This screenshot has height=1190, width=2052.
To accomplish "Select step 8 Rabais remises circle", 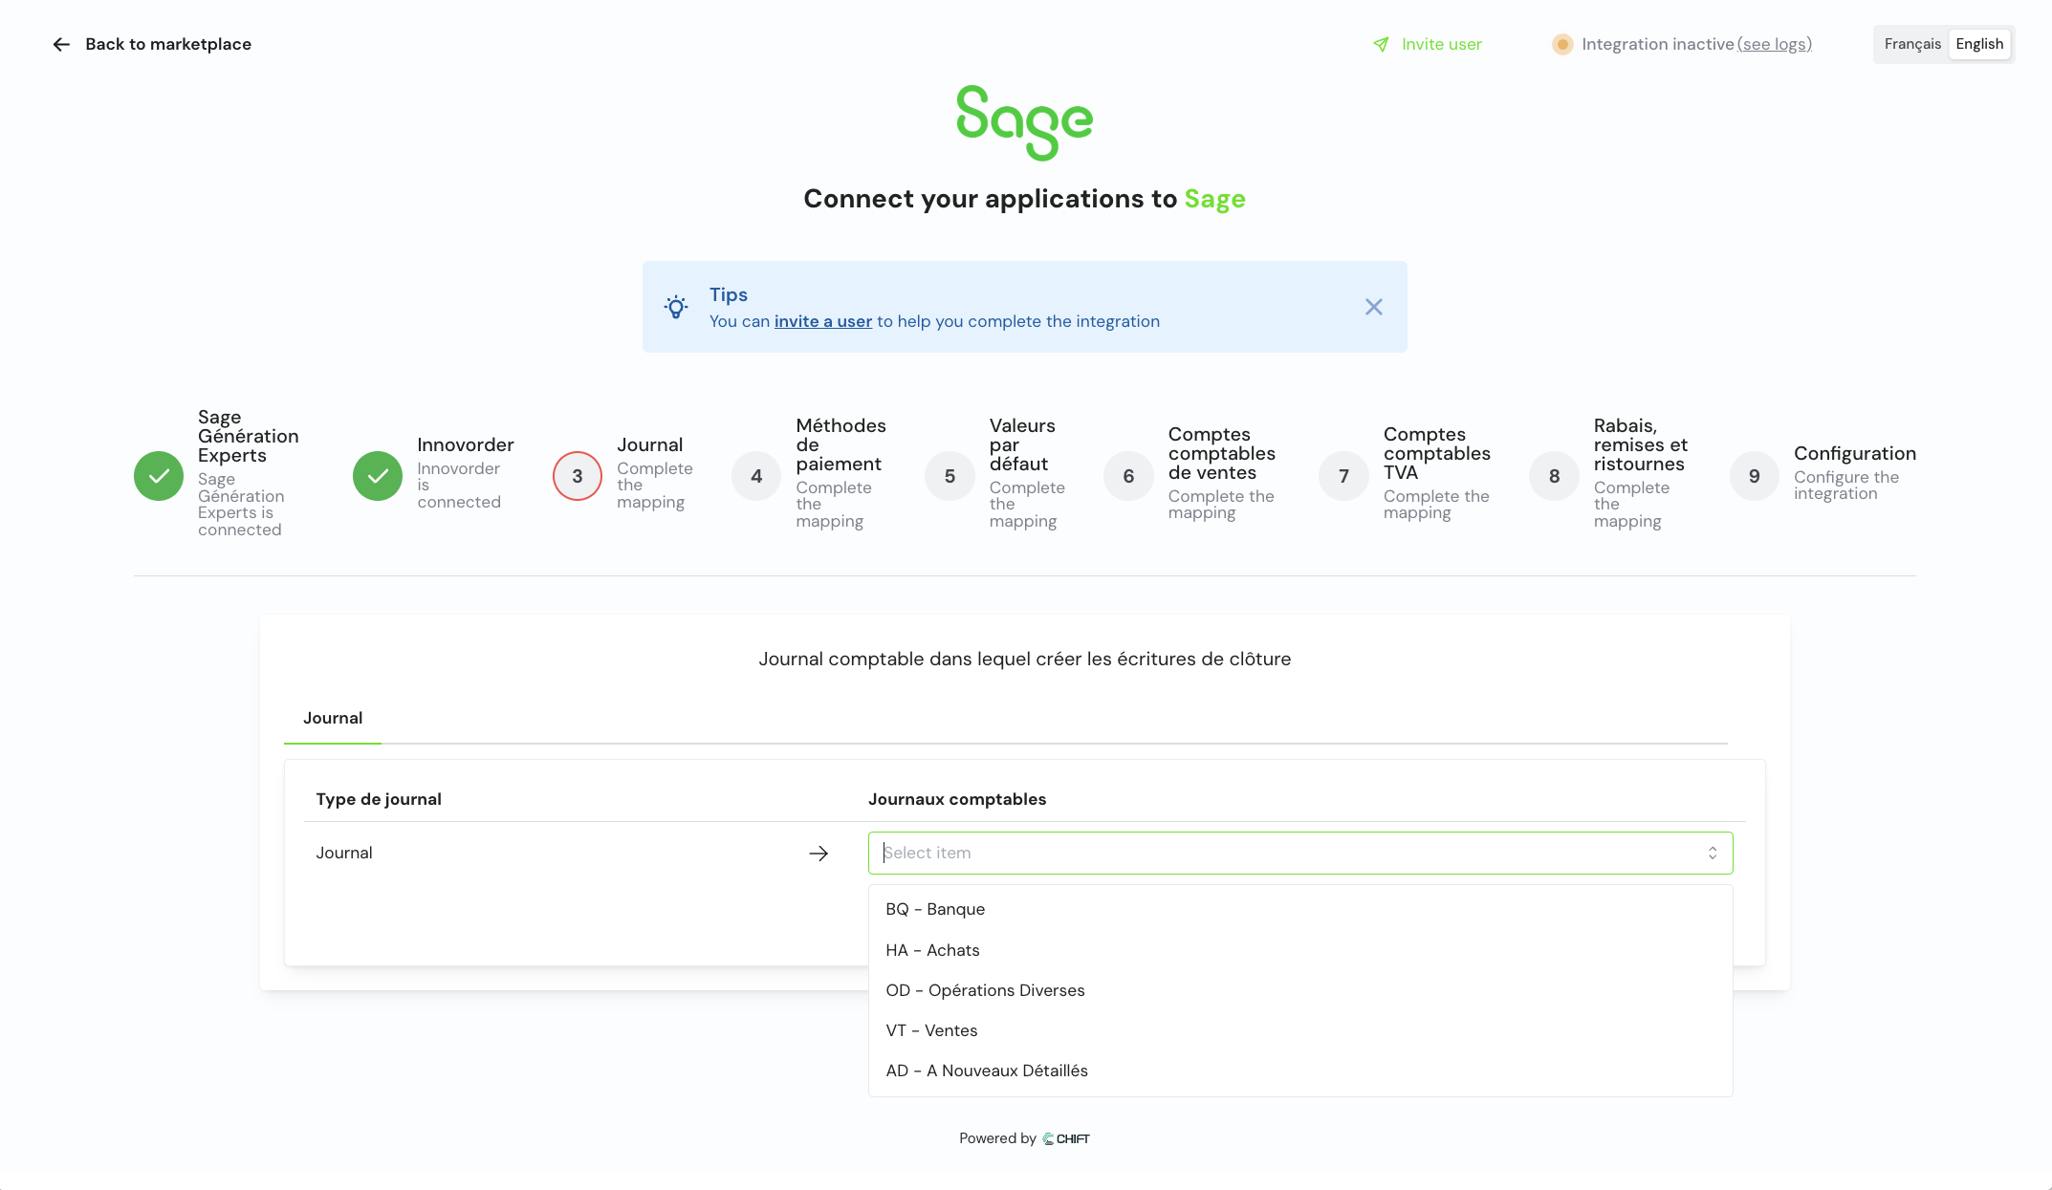I will (x=1554, y=476).
